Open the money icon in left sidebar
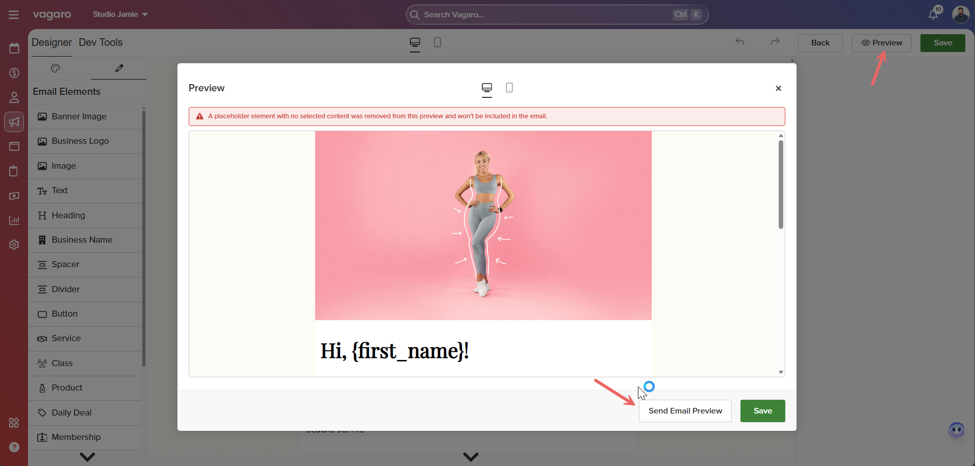The image size is (975, 466). tap(14, 196)
